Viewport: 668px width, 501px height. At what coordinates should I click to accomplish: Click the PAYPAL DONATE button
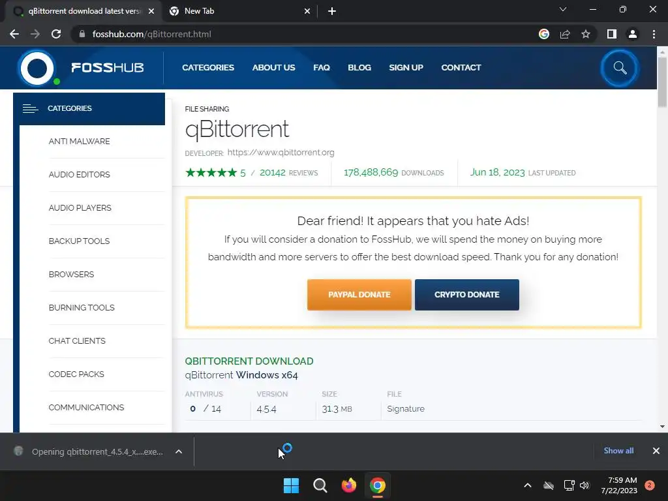click(x=359, y=295)
